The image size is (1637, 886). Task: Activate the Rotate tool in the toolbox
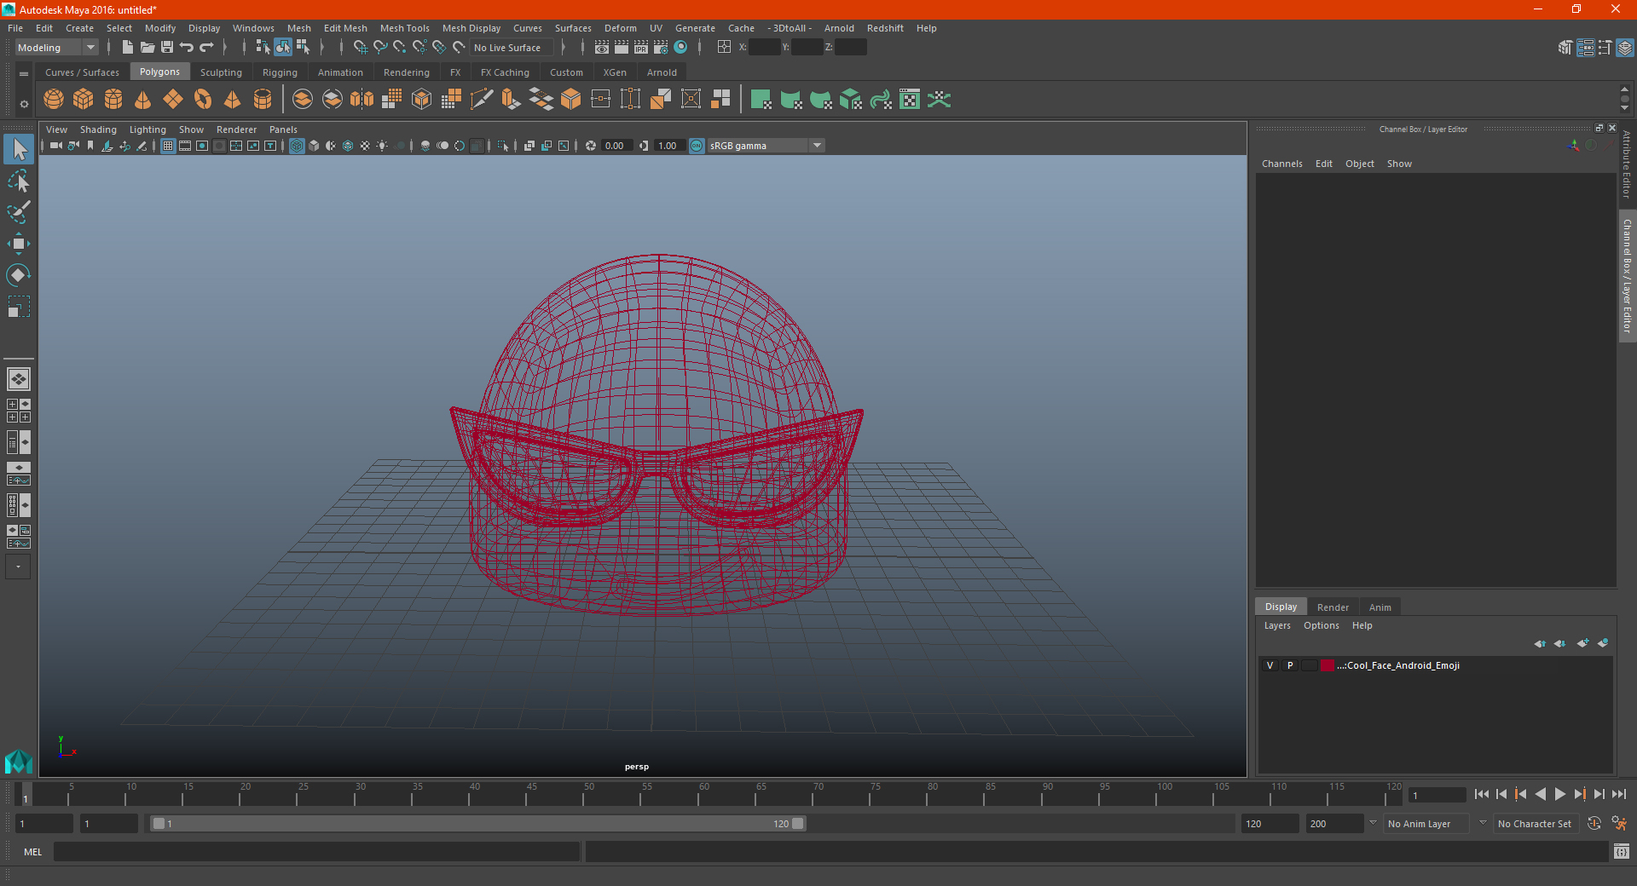(19, 274)
